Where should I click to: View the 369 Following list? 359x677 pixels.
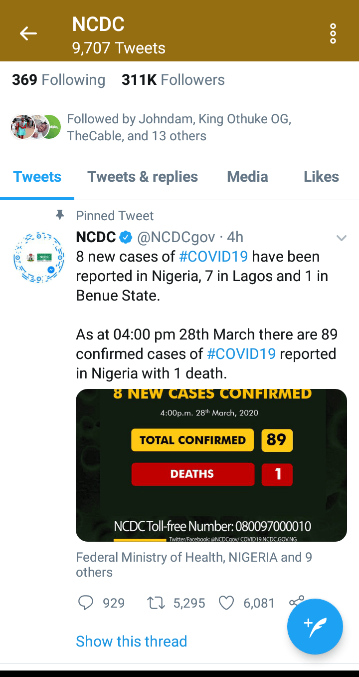58,80
